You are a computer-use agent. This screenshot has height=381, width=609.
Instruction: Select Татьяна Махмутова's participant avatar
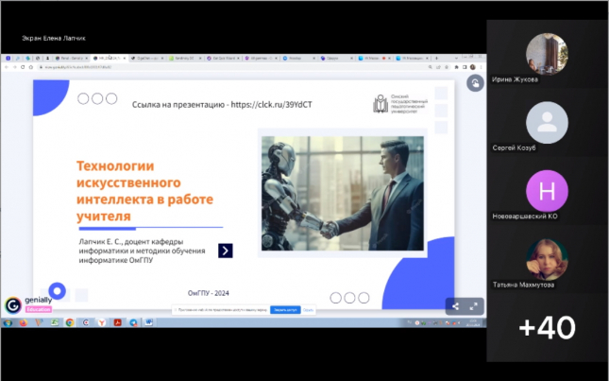(x=547, y=259)
